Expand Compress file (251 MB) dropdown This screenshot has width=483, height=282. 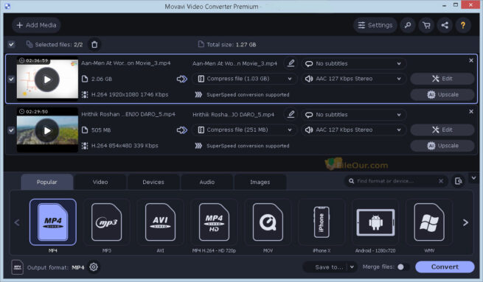coord(244,130)
